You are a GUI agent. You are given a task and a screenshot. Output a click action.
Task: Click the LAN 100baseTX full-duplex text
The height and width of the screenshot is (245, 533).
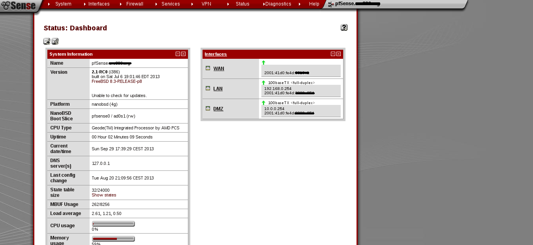tap(291, 82)
